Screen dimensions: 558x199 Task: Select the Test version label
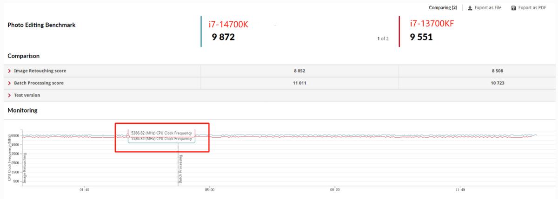pos(27,95)
